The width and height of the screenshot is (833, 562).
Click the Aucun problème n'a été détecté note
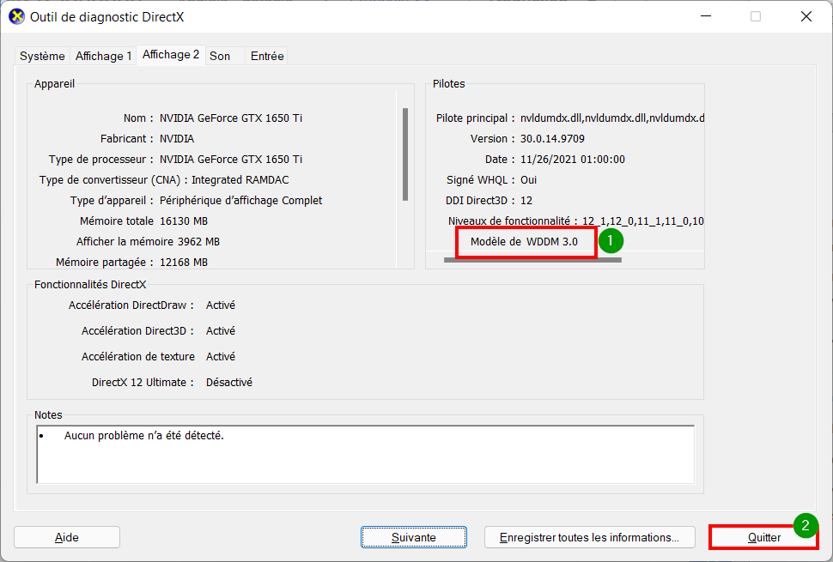pyautogui.click(x=144, y=436)
